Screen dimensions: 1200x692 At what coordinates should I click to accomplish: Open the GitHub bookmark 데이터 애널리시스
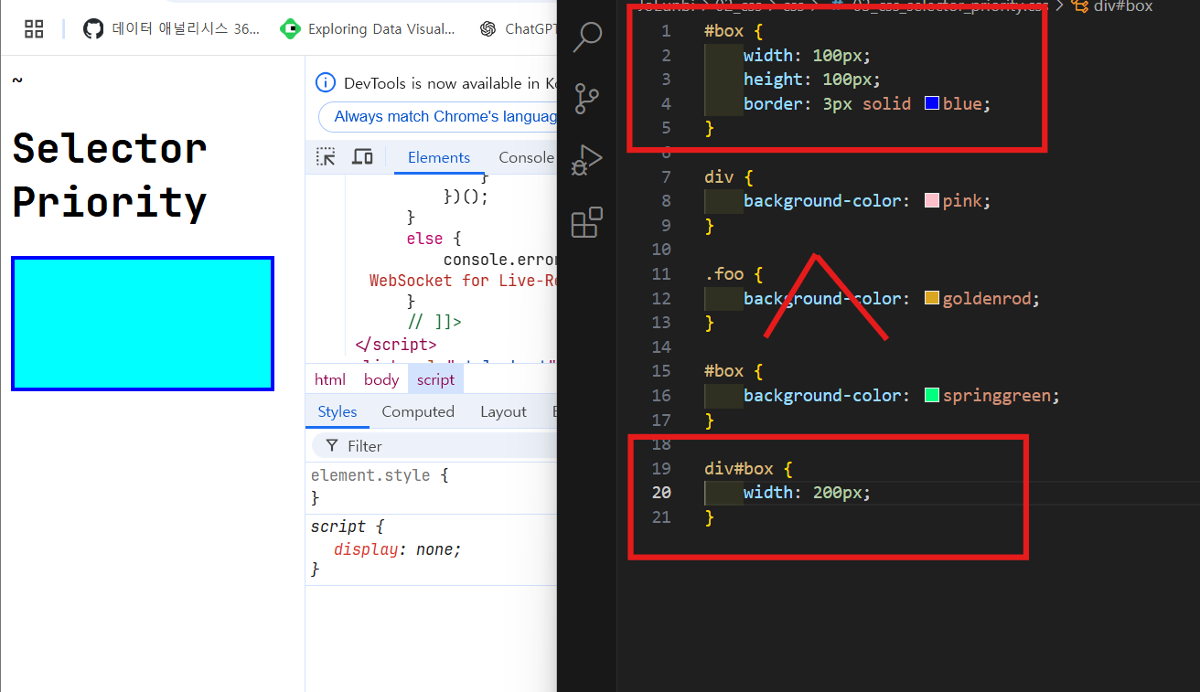(171, 29)
